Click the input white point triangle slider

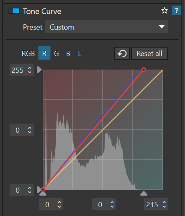point(144,193)
